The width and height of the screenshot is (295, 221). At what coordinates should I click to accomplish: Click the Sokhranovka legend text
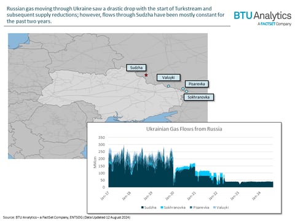(175, 207)
